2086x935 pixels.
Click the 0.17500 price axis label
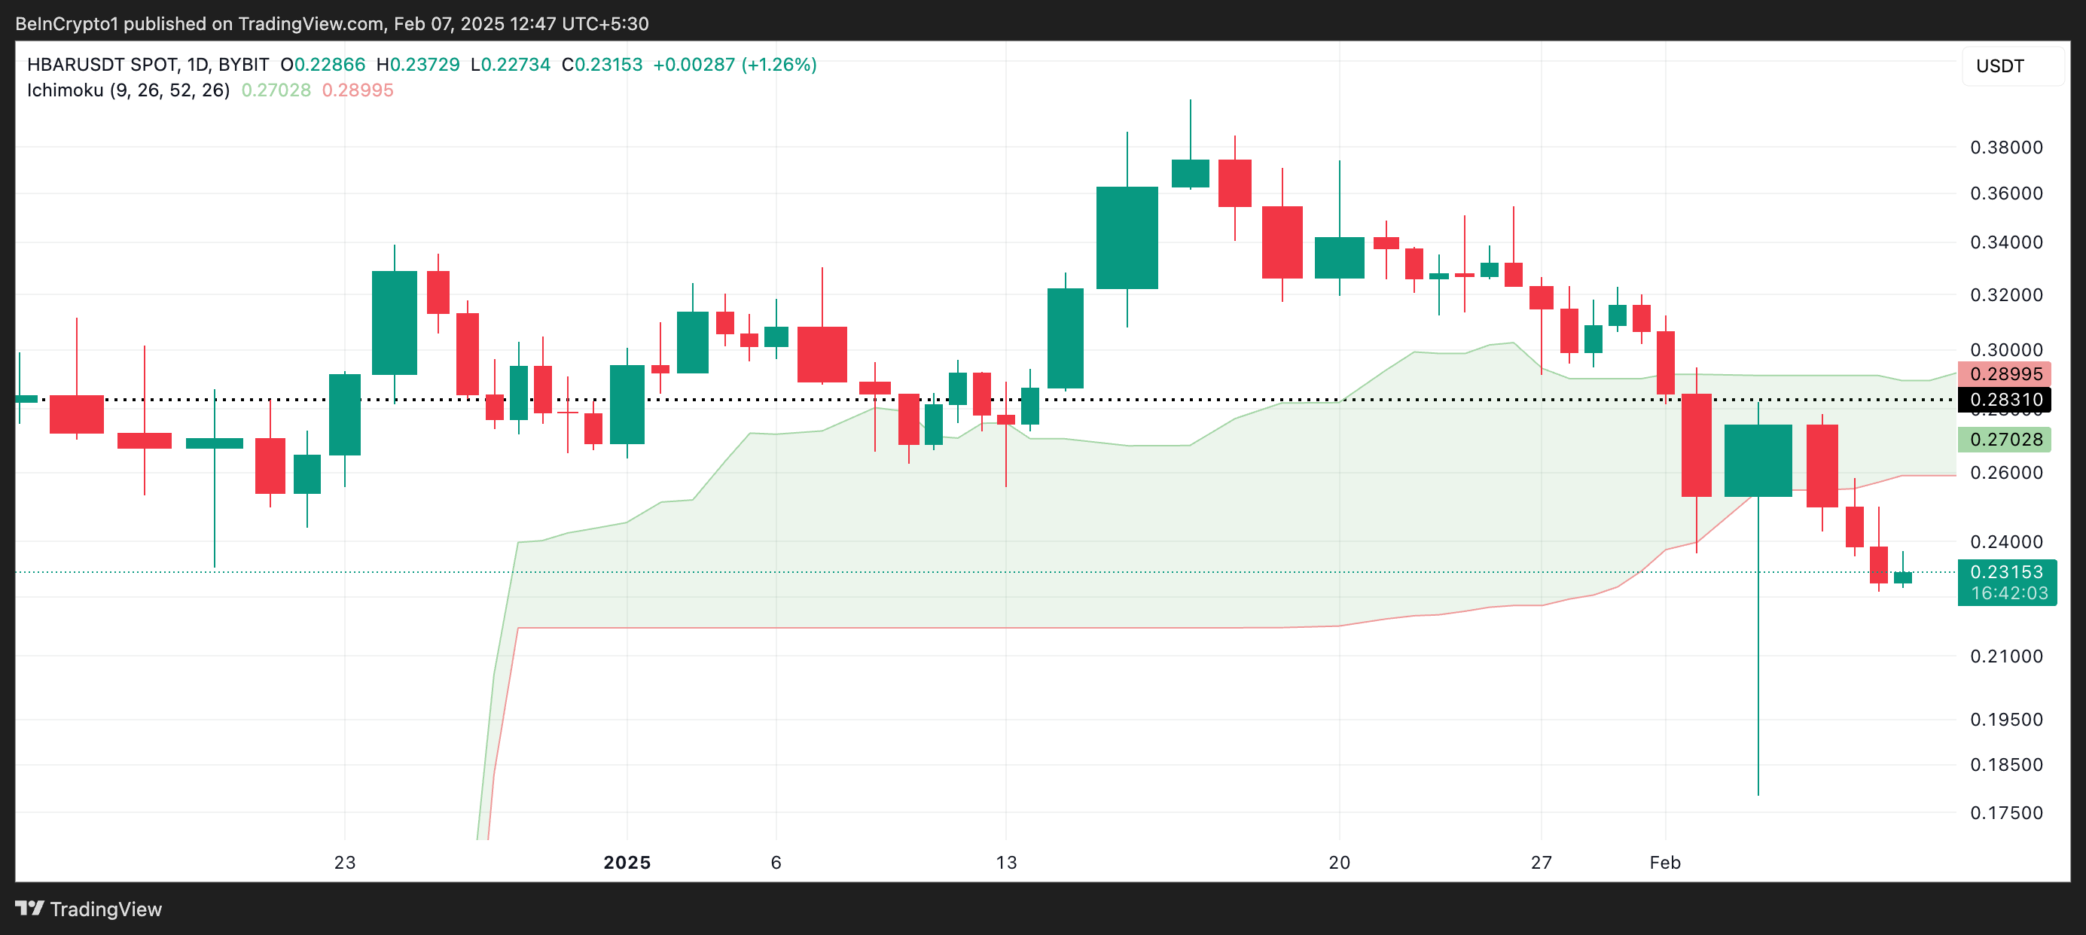coord(2006,813)
